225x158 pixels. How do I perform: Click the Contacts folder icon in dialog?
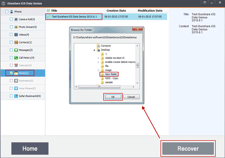coord(98,46)
